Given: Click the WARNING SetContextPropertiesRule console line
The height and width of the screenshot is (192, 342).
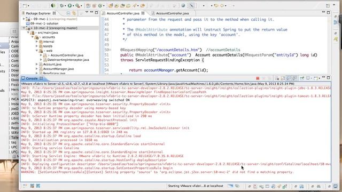Looking at the screenshot, I should (157, 172).
